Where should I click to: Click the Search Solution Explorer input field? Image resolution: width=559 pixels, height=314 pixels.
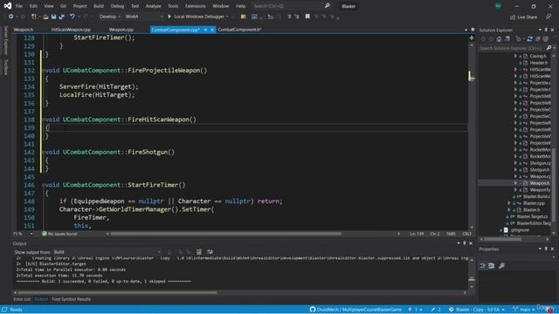[512, 48]
